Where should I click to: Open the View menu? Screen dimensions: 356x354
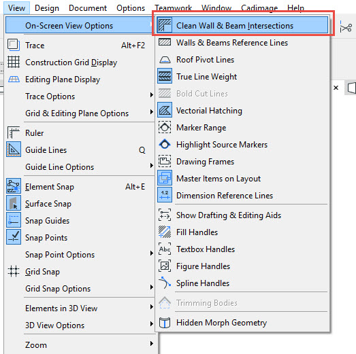pyautogui.click(x=16, y=8)
